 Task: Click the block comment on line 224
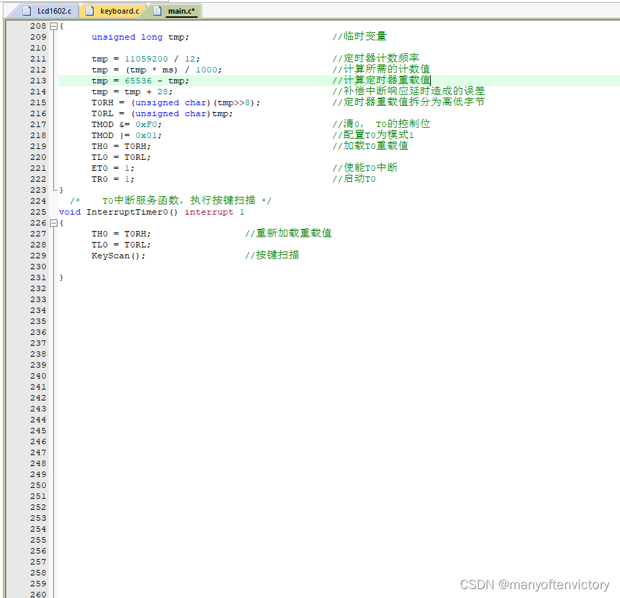tap(171, 201)
